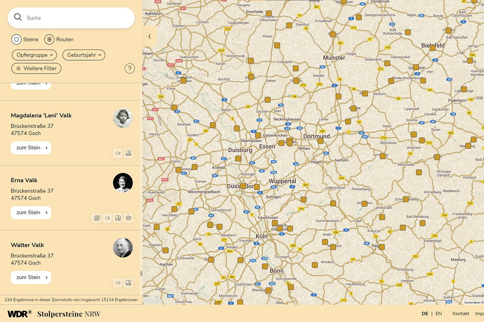Click the Paderborn city label on map

tap(457, 100)
